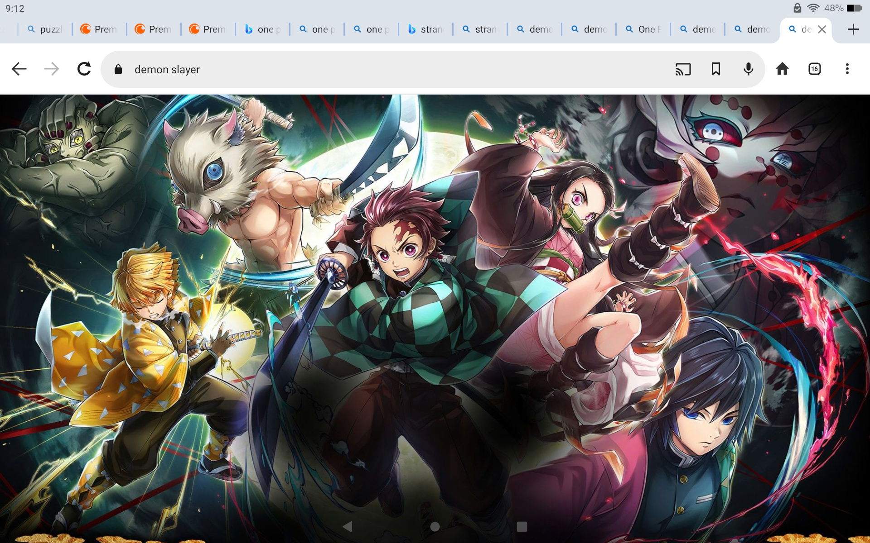870x543 pixels.
Task: Open the tab switcher showing 16 tabs
Action: pyautogui.click(x=815, y=69)
